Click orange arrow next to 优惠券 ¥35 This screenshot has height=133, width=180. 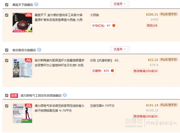(x=112, y=71)
